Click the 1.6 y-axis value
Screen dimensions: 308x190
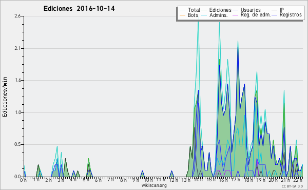coord(17,80)
